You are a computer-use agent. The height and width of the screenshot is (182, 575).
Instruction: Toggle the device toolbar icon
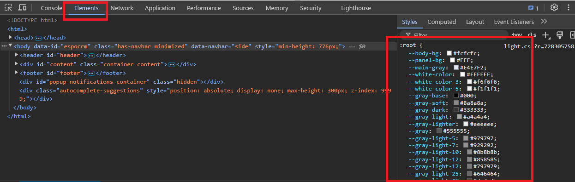(x=22, y=8)
